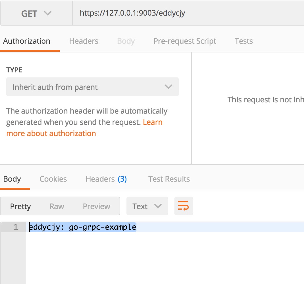This screenshot has width=304, height=284.
Task: Open response Headers (3) tab
Action: pos(106,179)
